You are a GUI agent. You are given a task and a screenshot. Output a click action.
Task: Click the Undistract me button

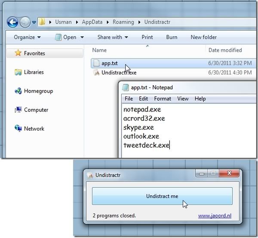[x=162, y=196]
